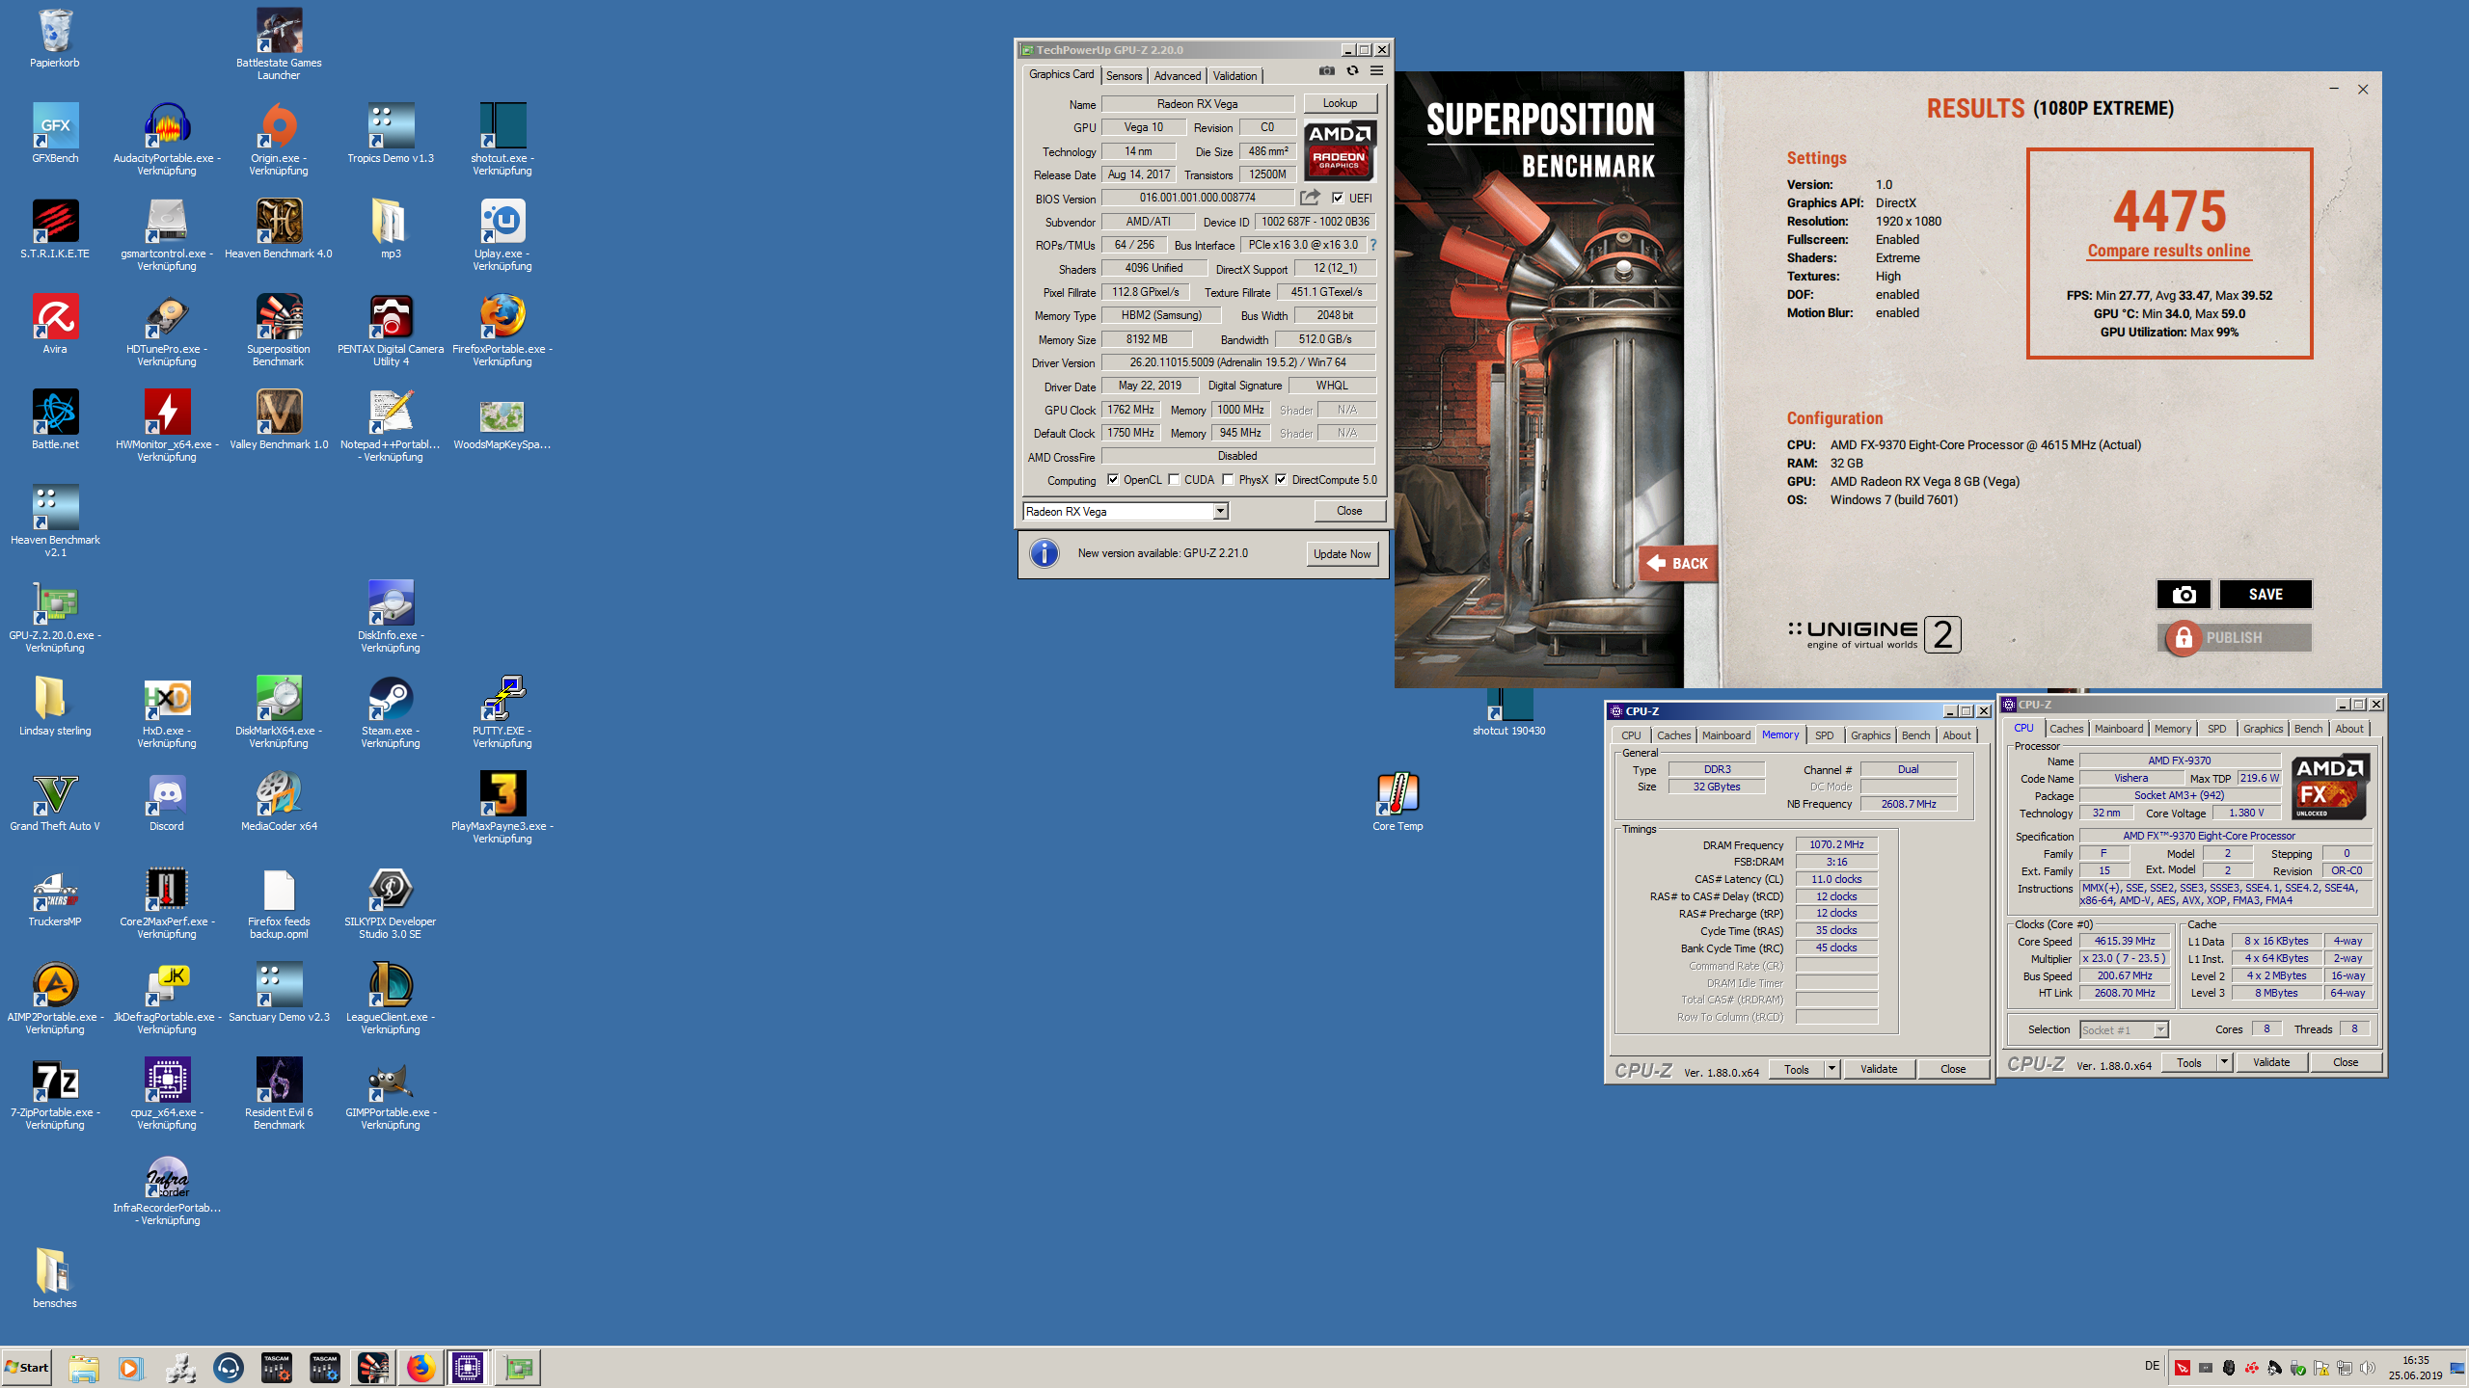This screenshot has height=1388, width=2469.
Task: Open the Papierkorb recycle bin icon
Action: 55,39
